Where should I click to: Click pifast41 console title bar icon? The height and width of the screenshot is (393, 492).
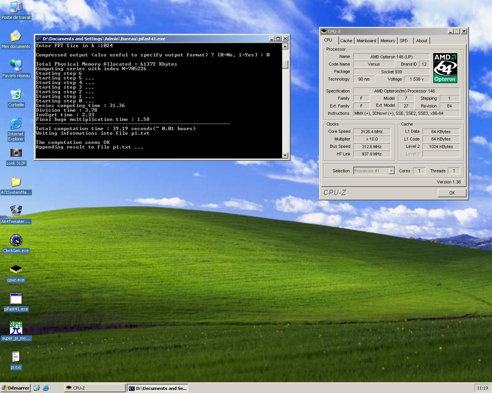(x=39, y=39)
